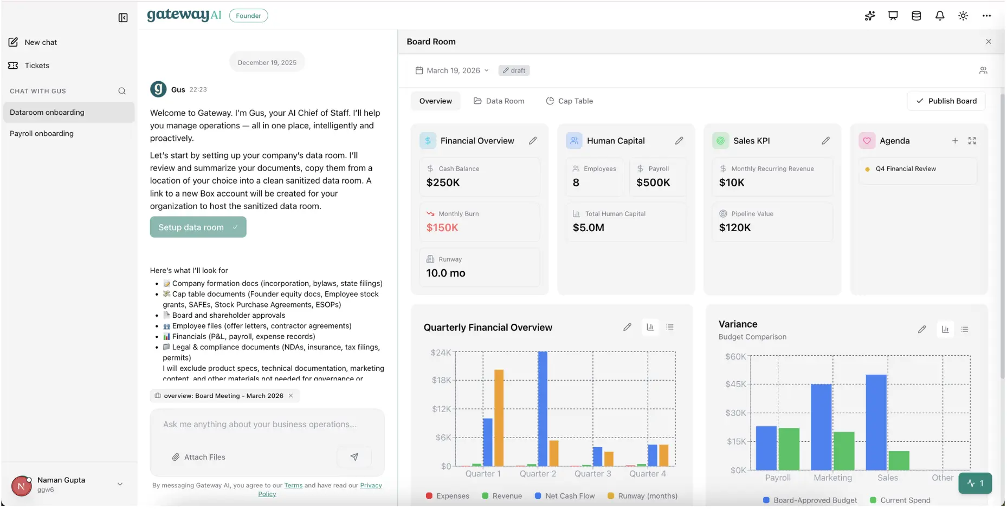Screen dimensions: 1007x509
Task: Switch to the Data Room tab
Action: click(499, 101)
